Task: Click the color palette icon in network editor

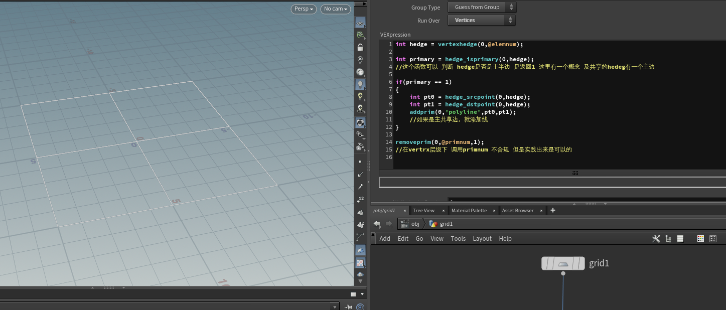Action: coord(700,239)
